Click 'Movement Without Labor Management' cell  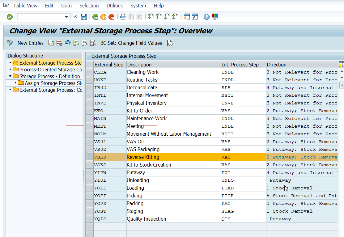(x=174, y=134)
